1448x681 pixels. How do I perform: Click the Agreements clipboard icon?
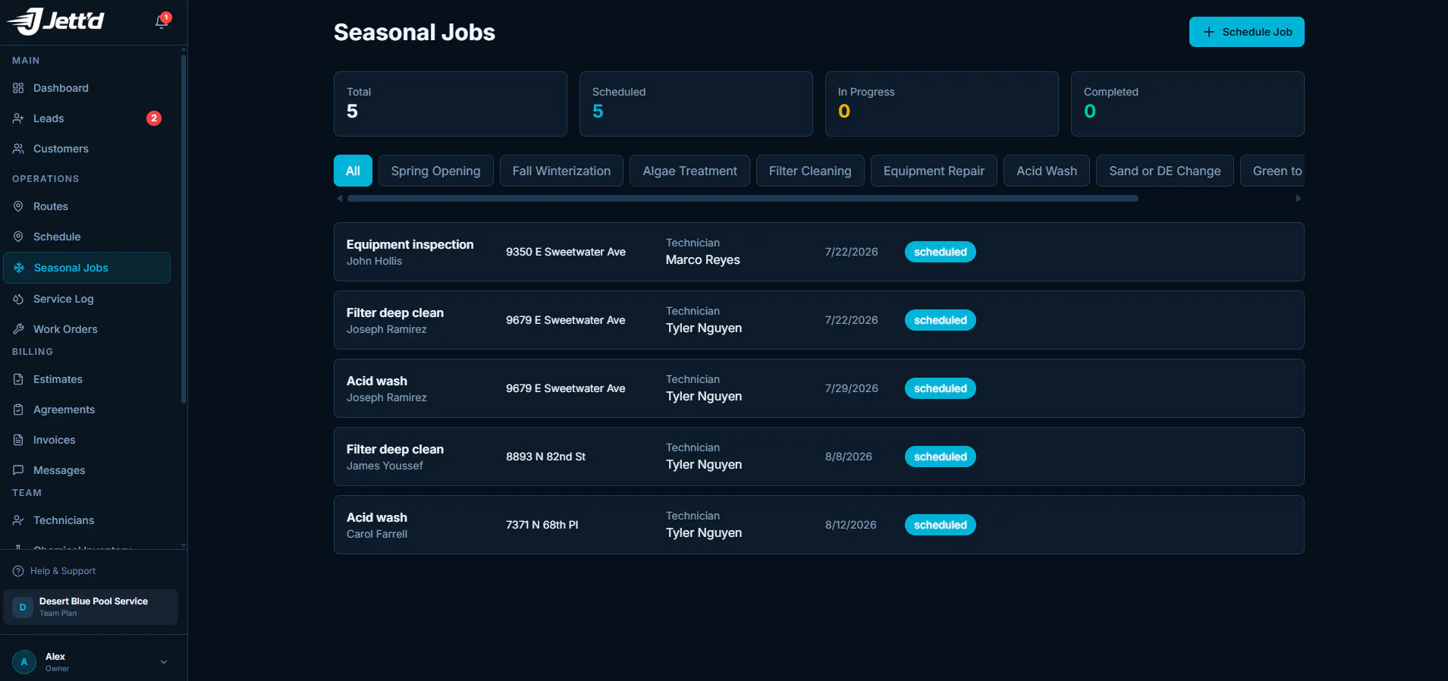[18, 410]
